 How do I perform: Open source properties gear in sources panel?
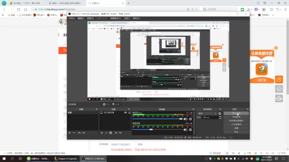point(111,132)
